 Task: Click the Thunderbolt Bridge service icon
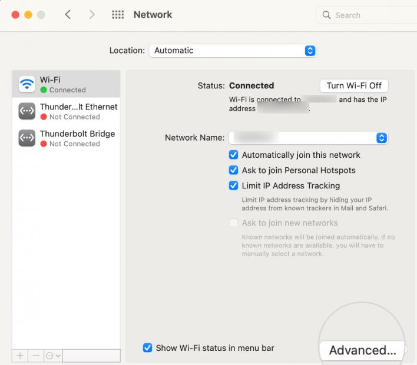click(27, 138)
